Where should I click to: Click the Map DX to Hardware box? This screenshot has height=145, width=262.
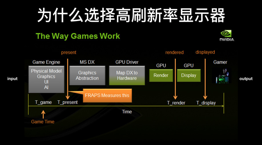pos(127,76)
